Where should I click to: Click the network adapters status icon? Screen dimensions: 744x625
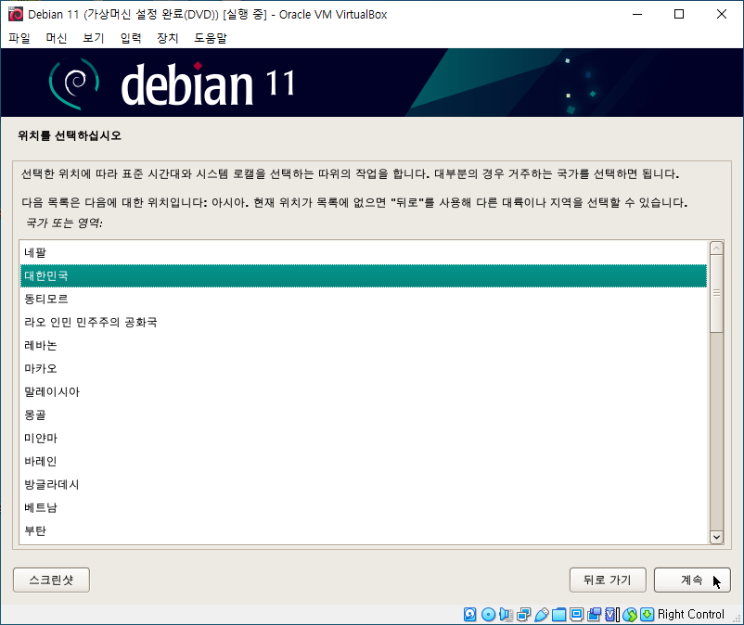524,614
